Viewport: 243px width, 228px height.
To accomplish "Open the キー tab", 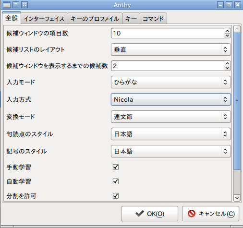I will click(x=131, y=19).
